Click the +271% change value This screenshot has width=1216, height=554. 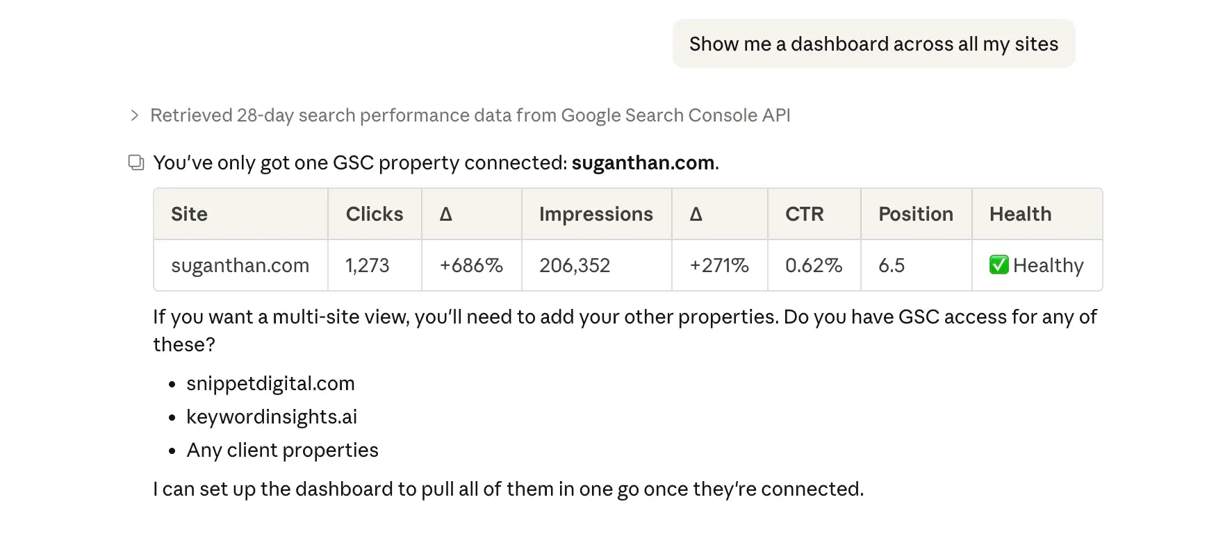pyautogui.click(x=718, y=265)
